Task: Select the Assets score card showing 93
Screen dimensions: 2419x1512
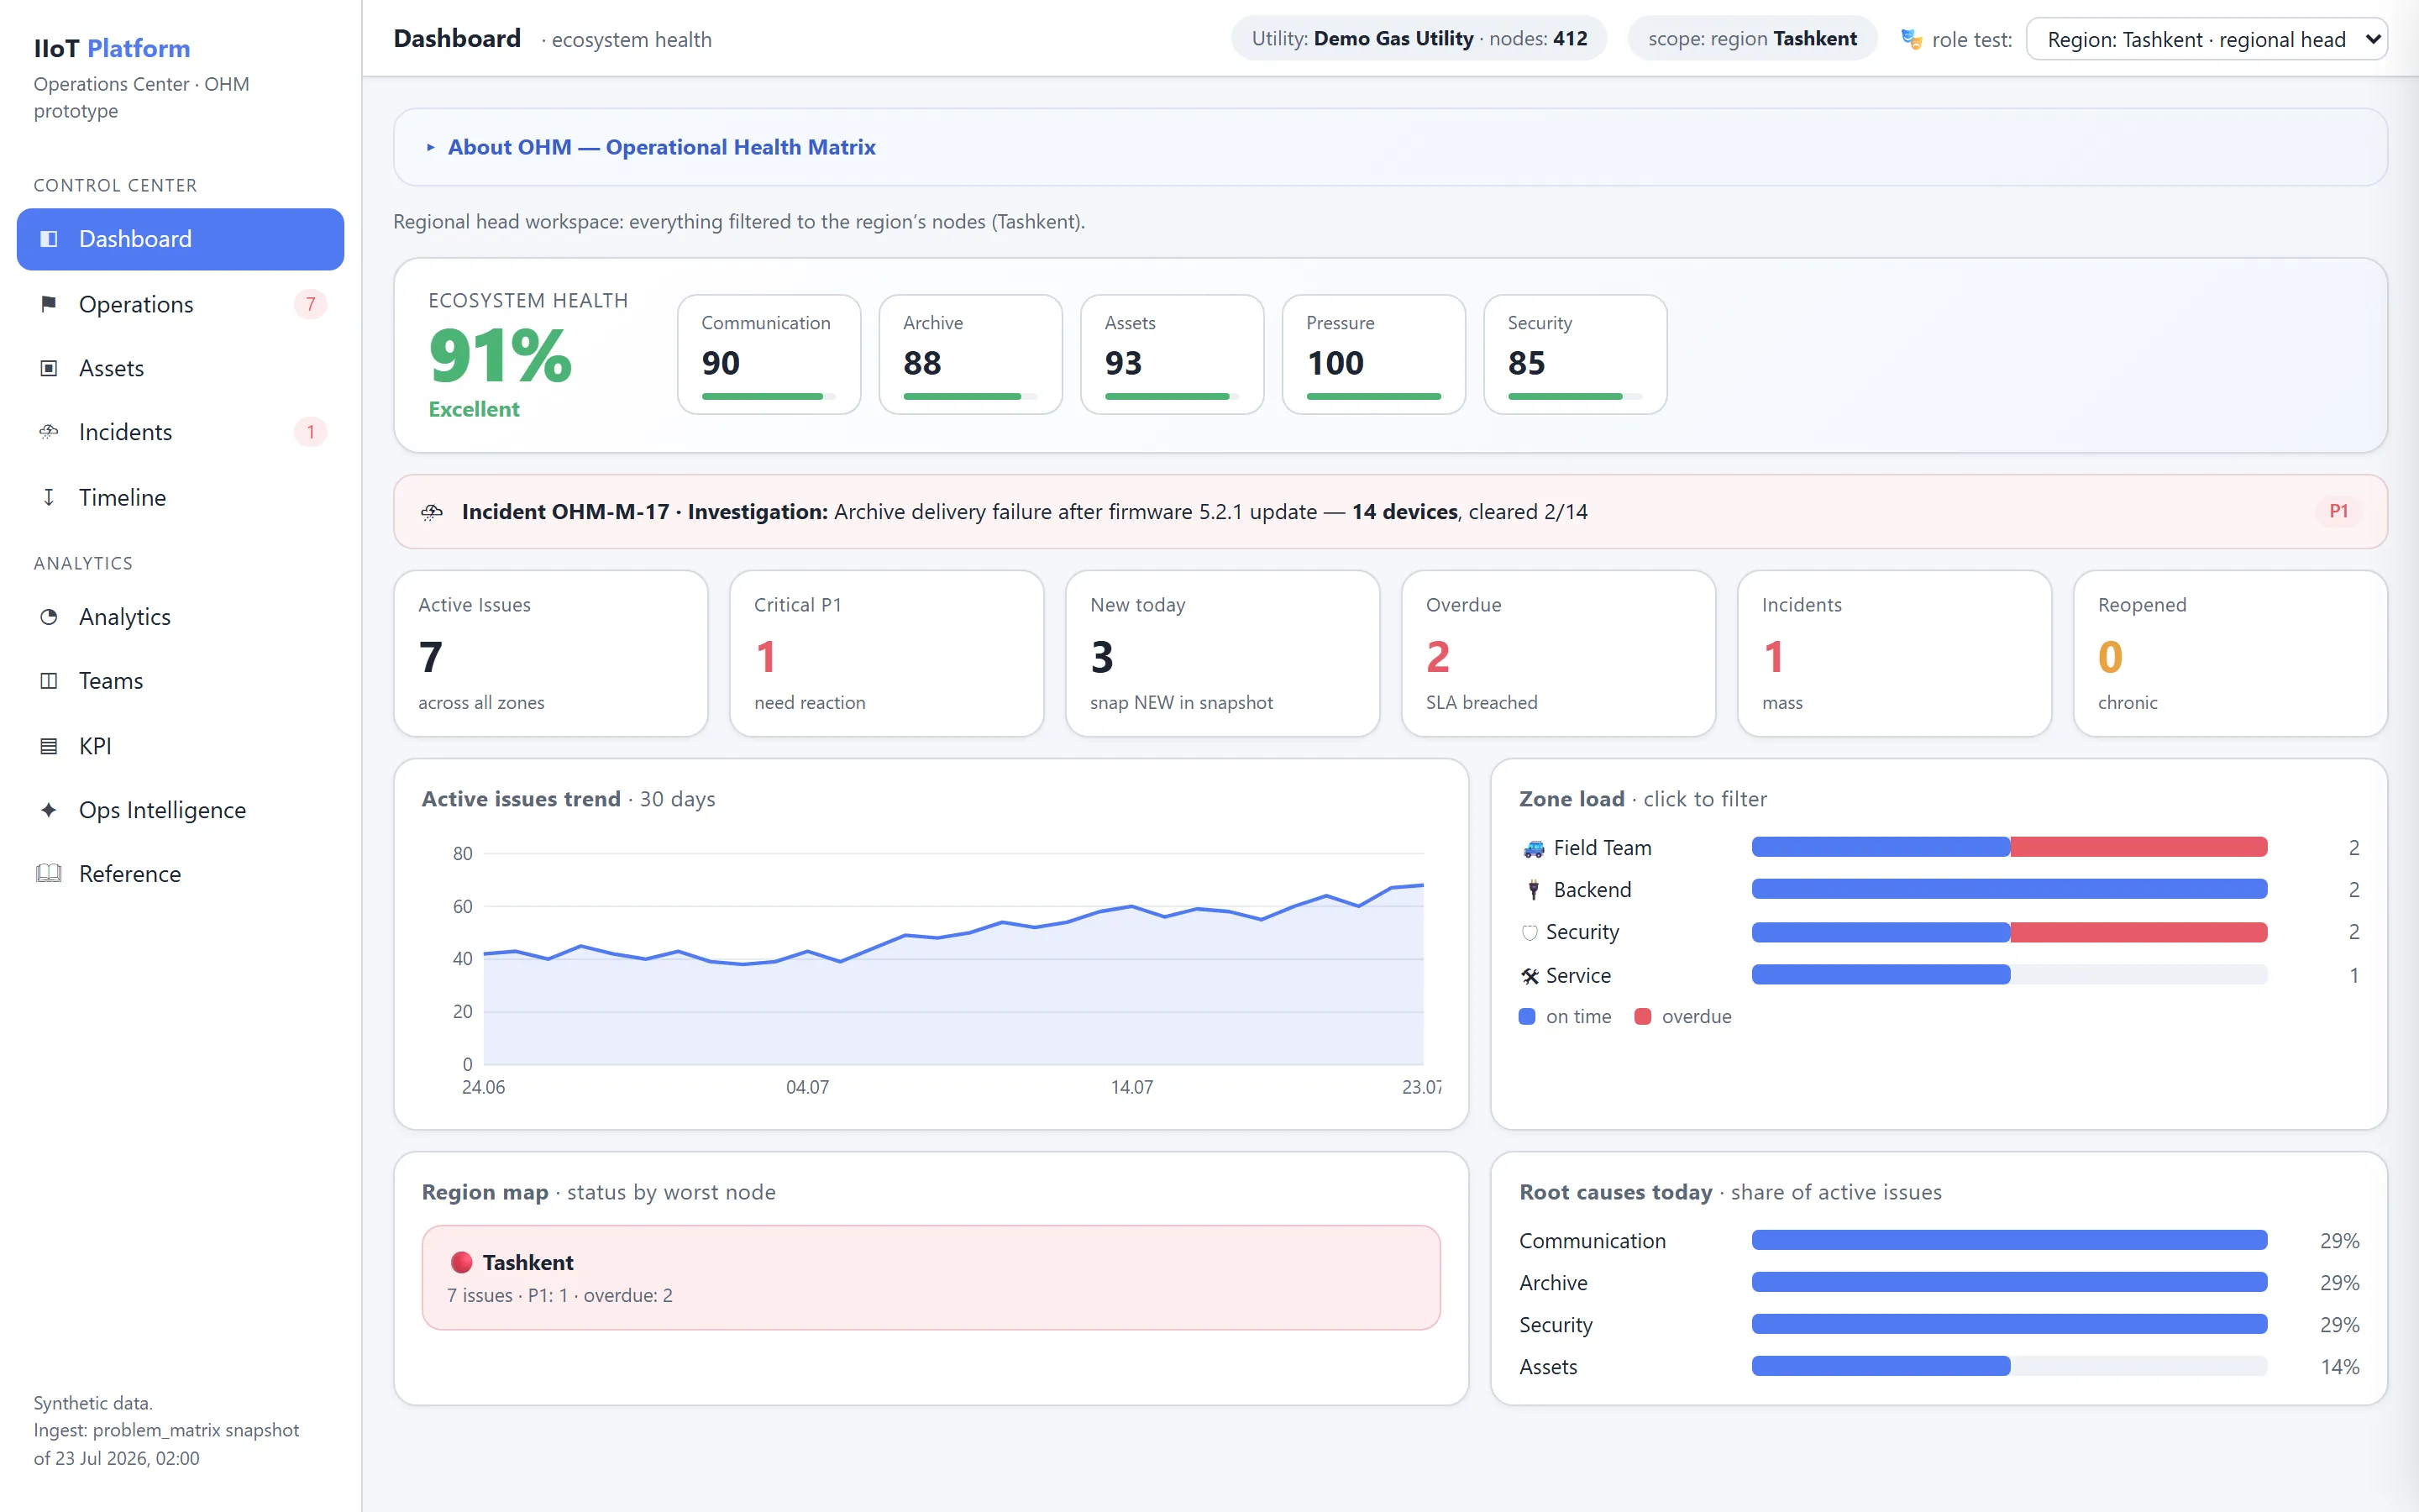Action: point(1172,354)
